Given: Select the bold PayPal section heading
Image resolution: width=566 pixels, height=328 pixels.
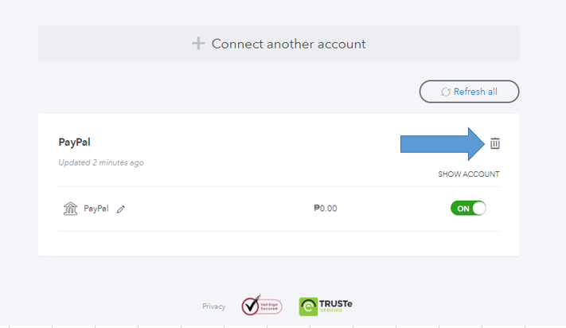Looking at the screenshot, I should 74,143.
